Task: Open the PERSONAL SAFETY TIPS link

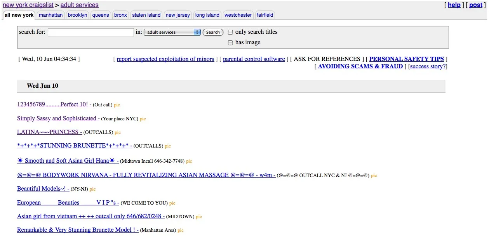Action: (x=406, y=59)
